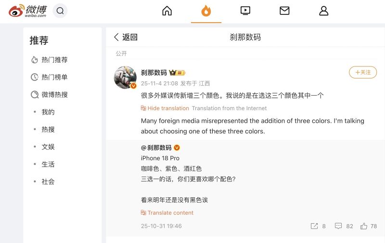
Task: Click the repost icon showing 8
Action: pyautogui.click(x=314, y=226)
